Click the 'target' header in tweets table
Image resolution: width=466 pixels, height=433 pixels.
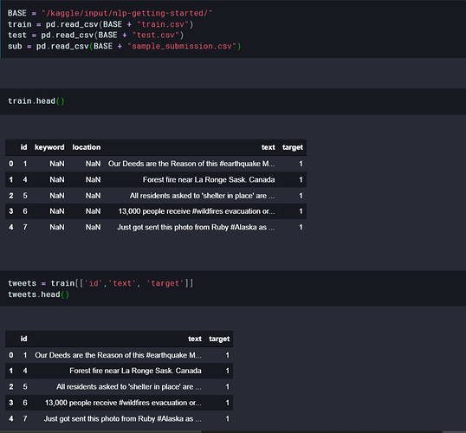tap(219, 339)
